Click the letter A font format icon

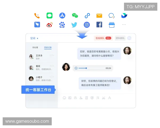110,98
